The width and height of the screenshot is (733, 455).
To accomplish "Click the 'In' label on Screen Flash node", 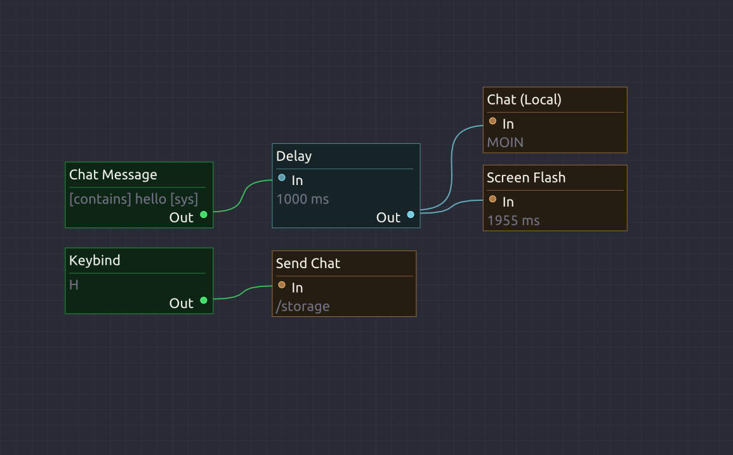I will pos(508,202).
